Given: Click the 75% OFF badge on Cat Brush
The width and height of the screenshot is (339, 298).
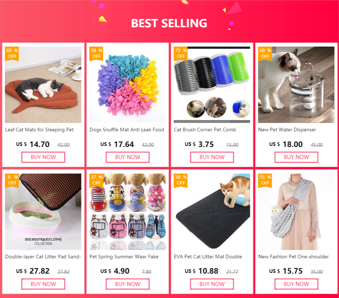Looking at the screenshot, I should 181,53.
